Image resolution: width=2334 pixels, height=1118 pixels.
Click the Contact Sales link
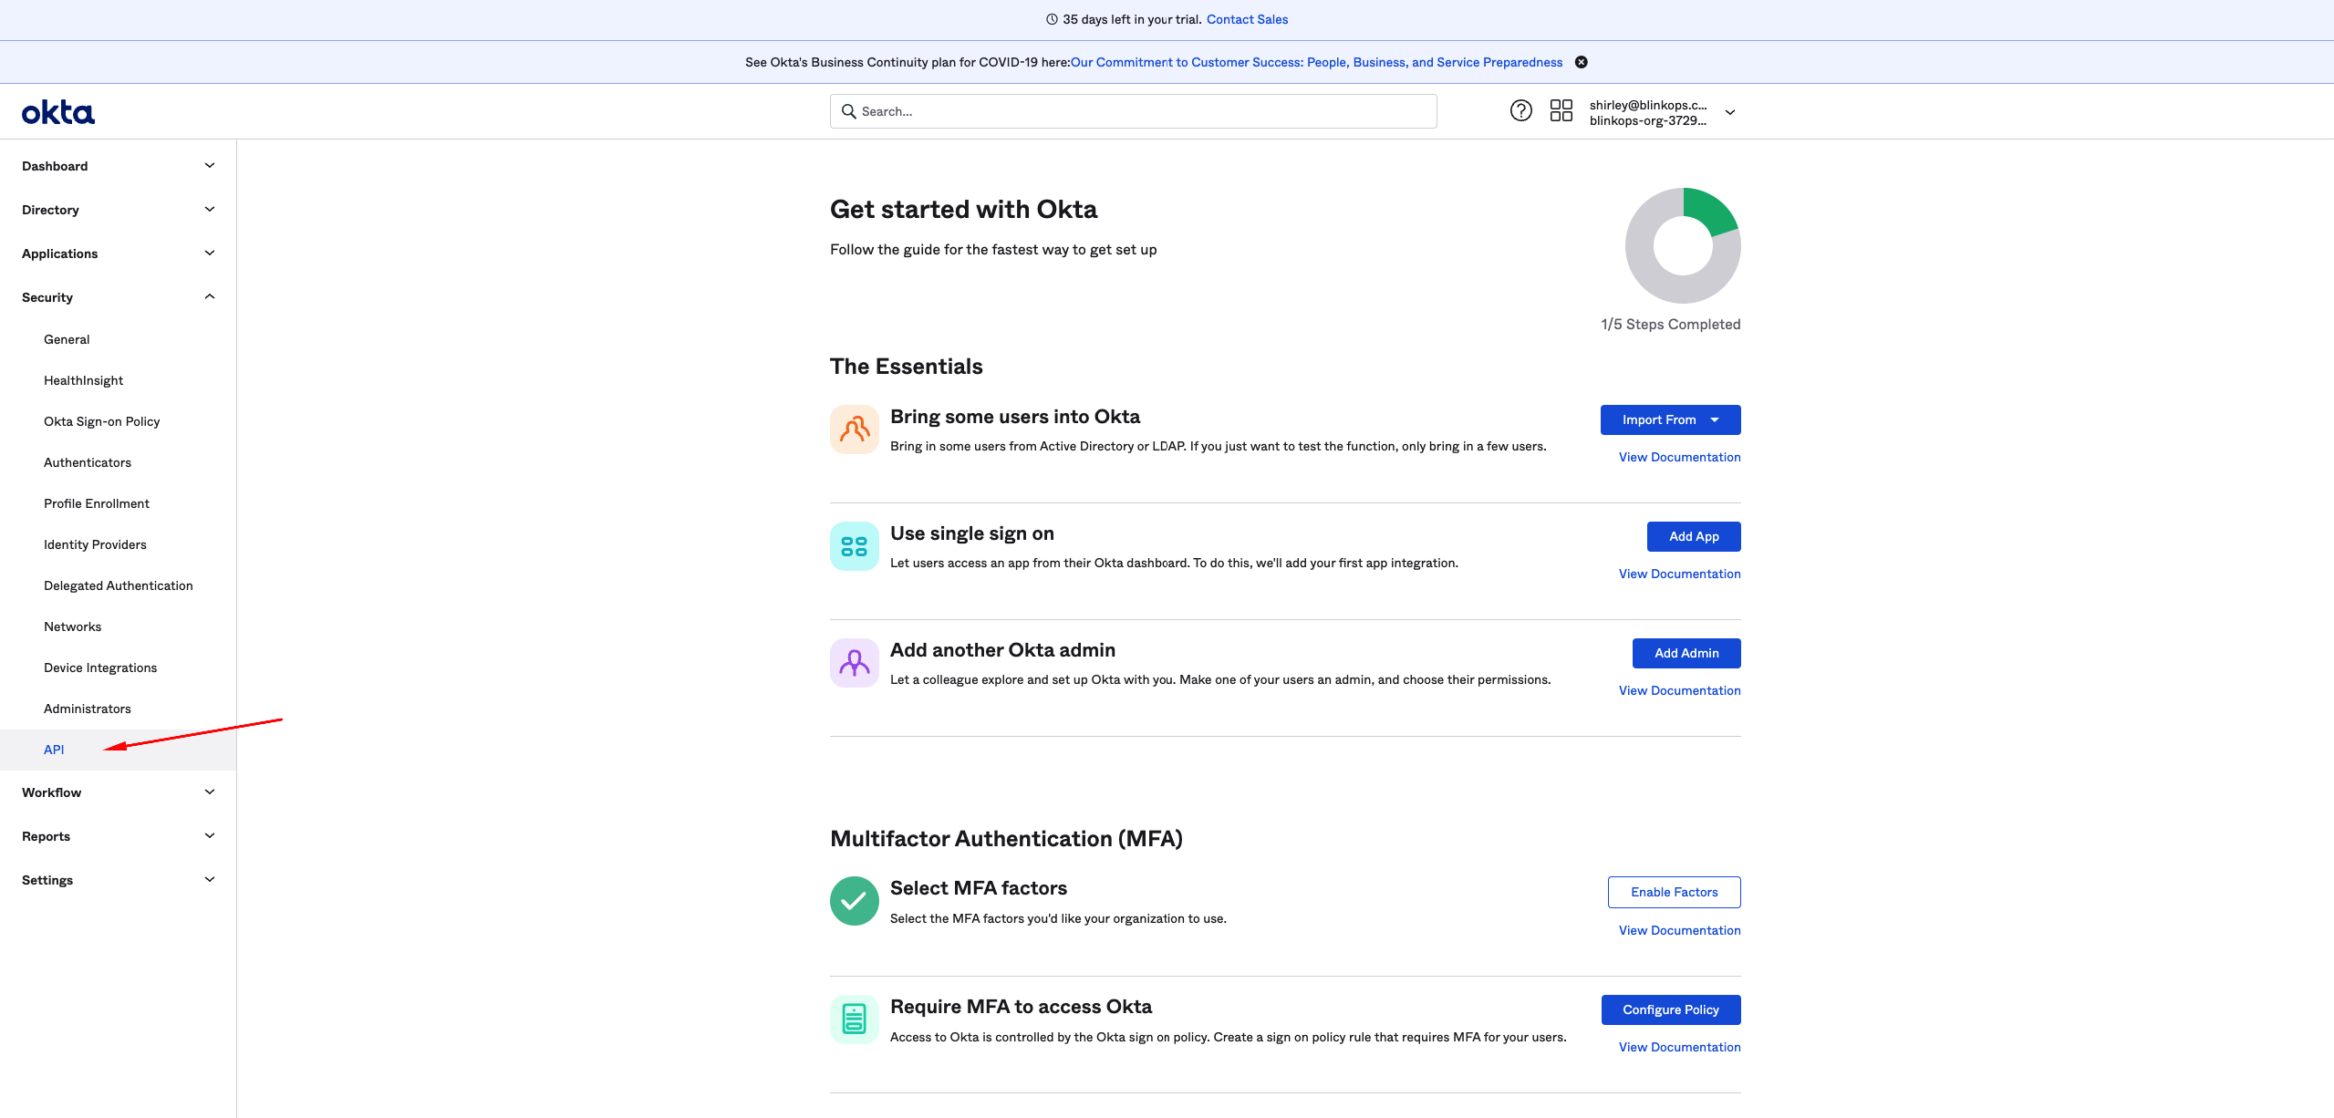(1247, 19)
